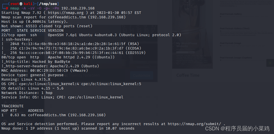Click the Nmap done summary line

click(68, 128)
